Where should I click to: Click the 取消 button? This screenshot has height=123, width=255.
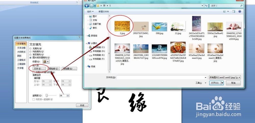pos(233,83)
